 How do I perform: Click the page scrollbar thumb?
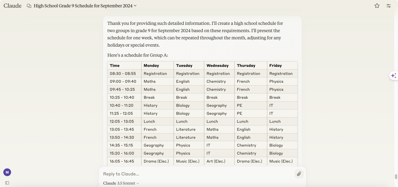(x=396, y=177)
